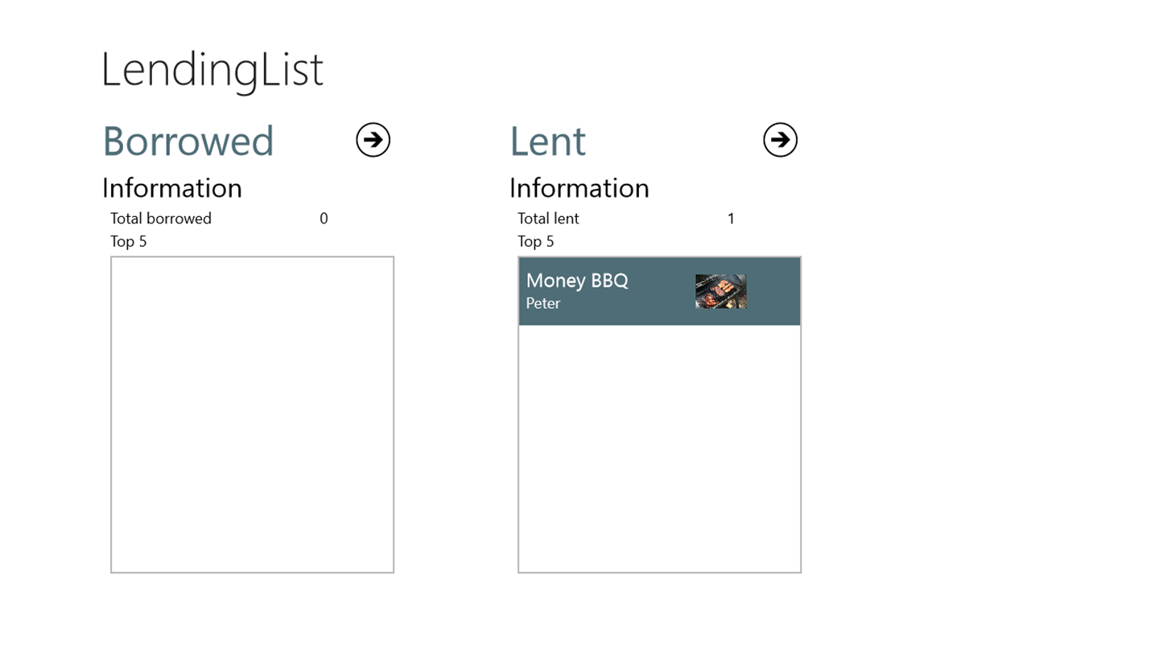Click the Total lent count of 1
1159x651 pixels.
731,219
